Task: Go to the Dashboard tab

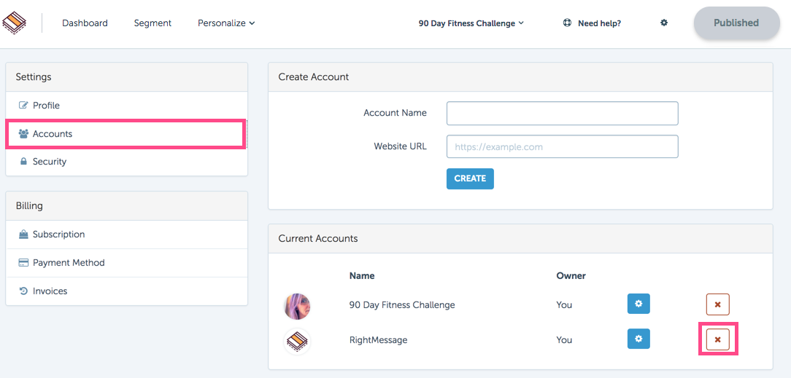Action: coord(85,23)
